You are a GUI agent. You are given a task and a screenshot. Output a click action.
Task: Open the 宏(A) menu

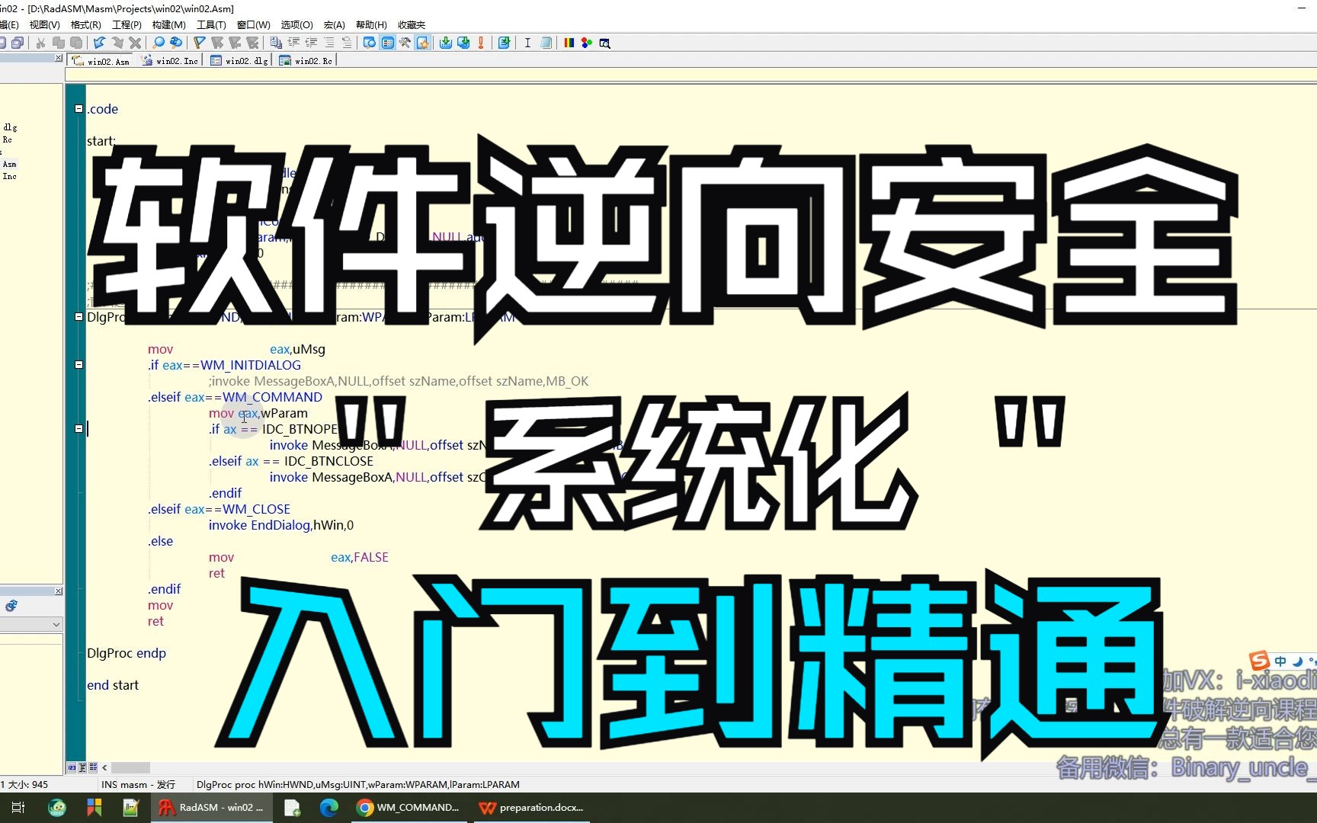pyautogui.click(x=334, y=25)
